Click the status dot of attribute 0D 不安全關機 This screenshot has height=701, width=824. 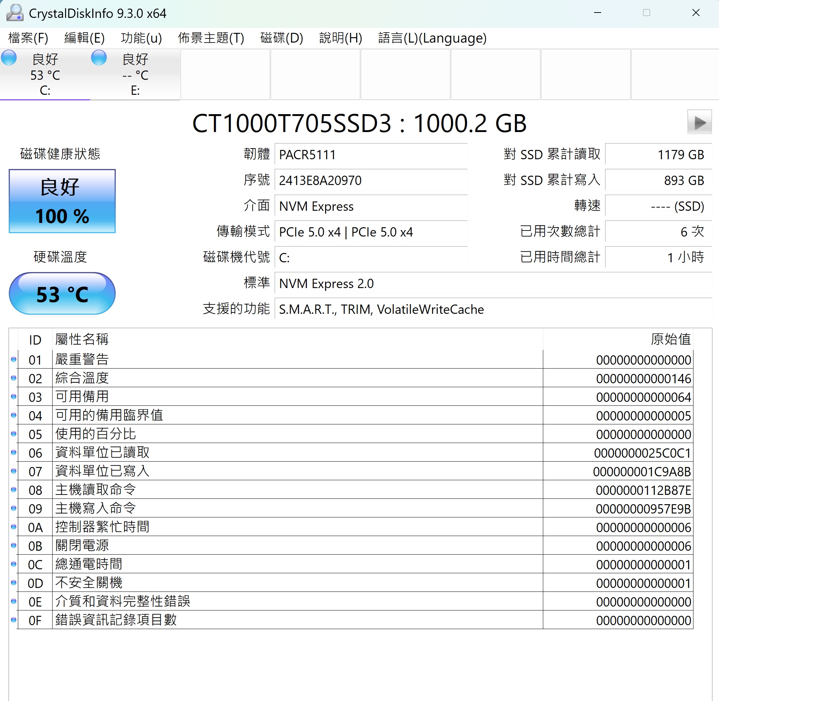(14, 583)
